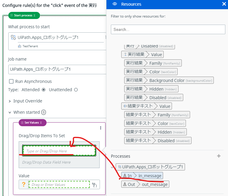Focus the Resources search box
Image resolution: width=228 pixels, height=196 pixels.
pos(168,29)
